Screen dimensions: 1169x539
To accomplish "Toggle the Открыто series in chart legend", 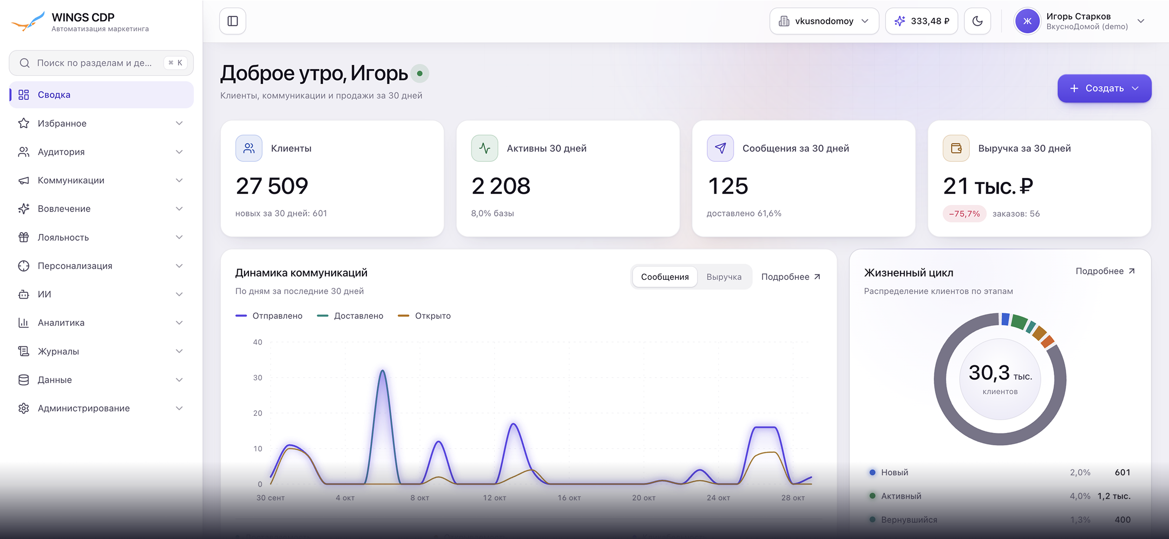I will pyautogui.click(x=424, y=316).
